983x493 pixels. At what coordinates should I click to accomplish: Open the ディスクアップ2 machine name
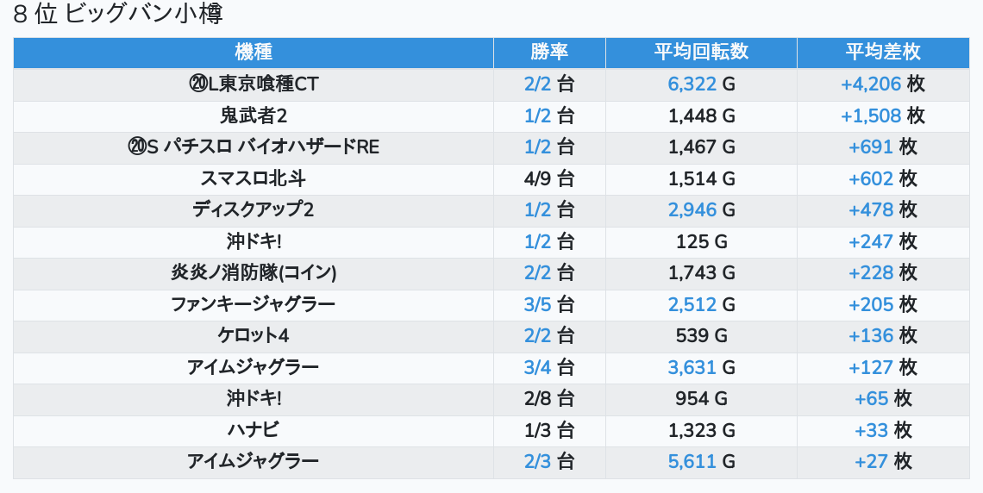coord(254,209)
